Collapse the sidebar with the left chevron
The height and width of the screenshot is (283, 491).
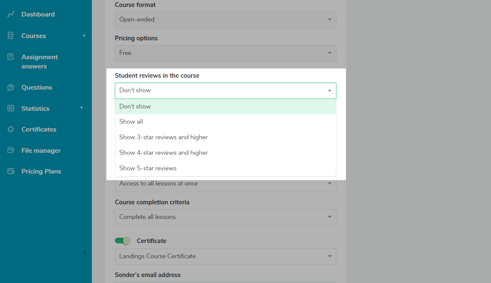click(x=85, y=253)
